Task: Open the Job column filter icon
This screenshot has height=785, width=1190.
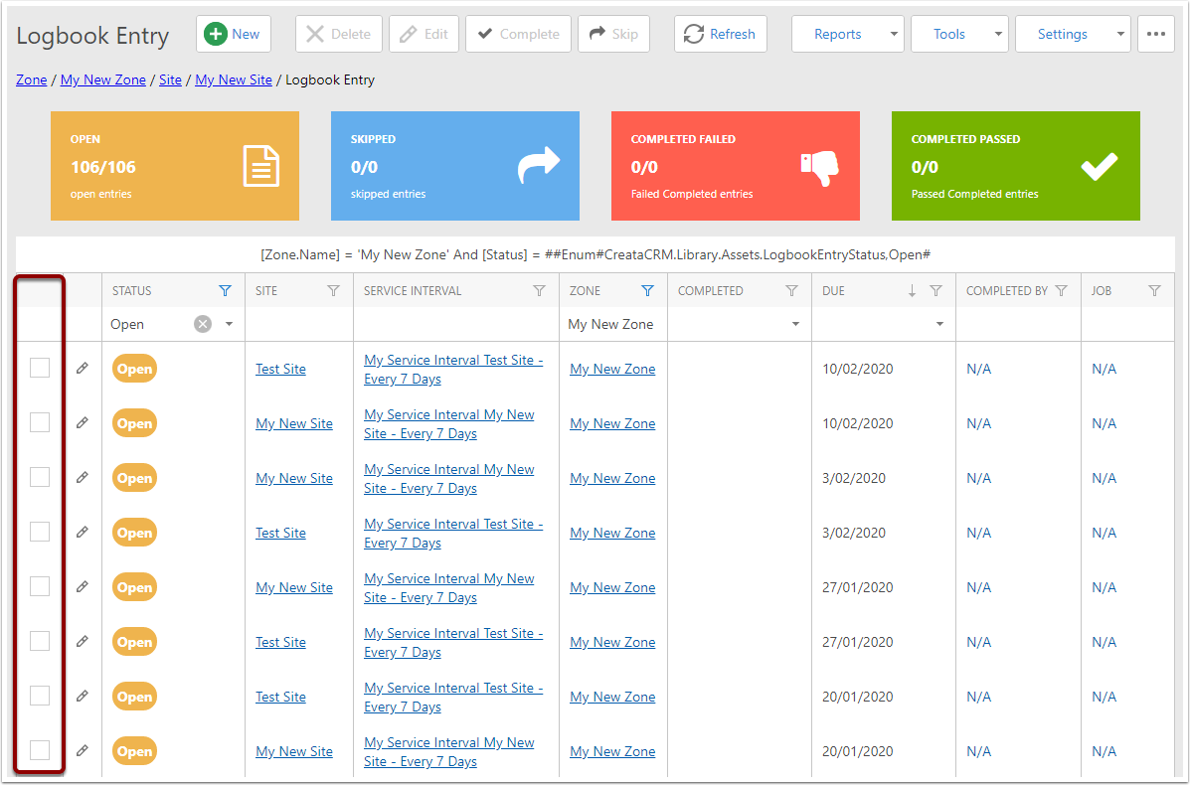Action: point(1154,290)
